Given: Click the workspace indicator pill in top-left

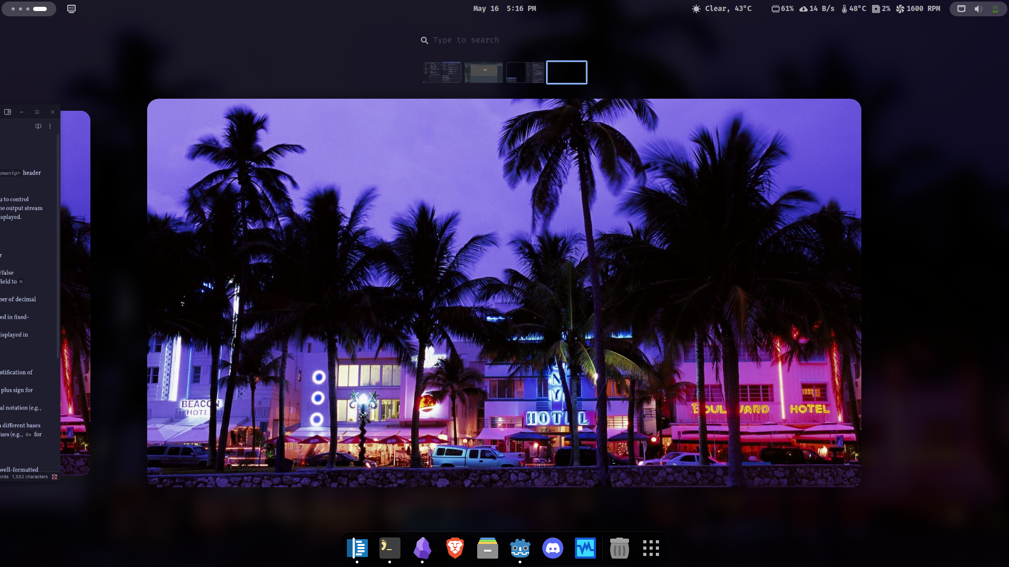Looking at the screenshot, I should [x=29, y=8].
